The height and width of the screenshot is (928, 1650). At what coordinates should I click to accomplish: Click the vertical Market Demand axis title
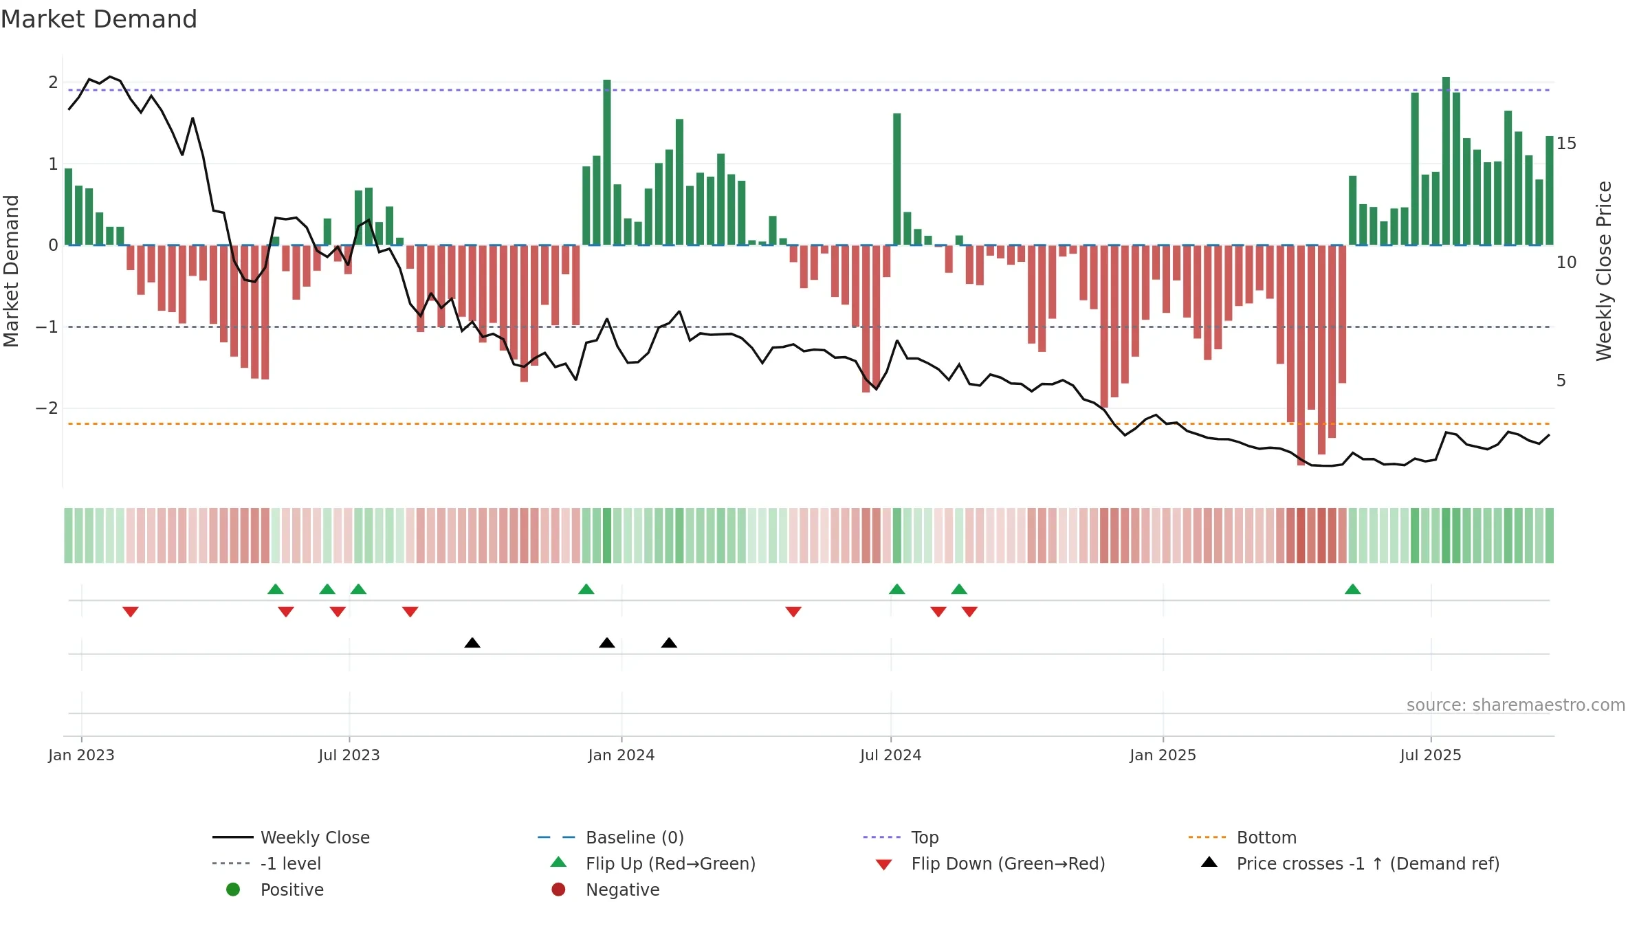pos(11,271)
